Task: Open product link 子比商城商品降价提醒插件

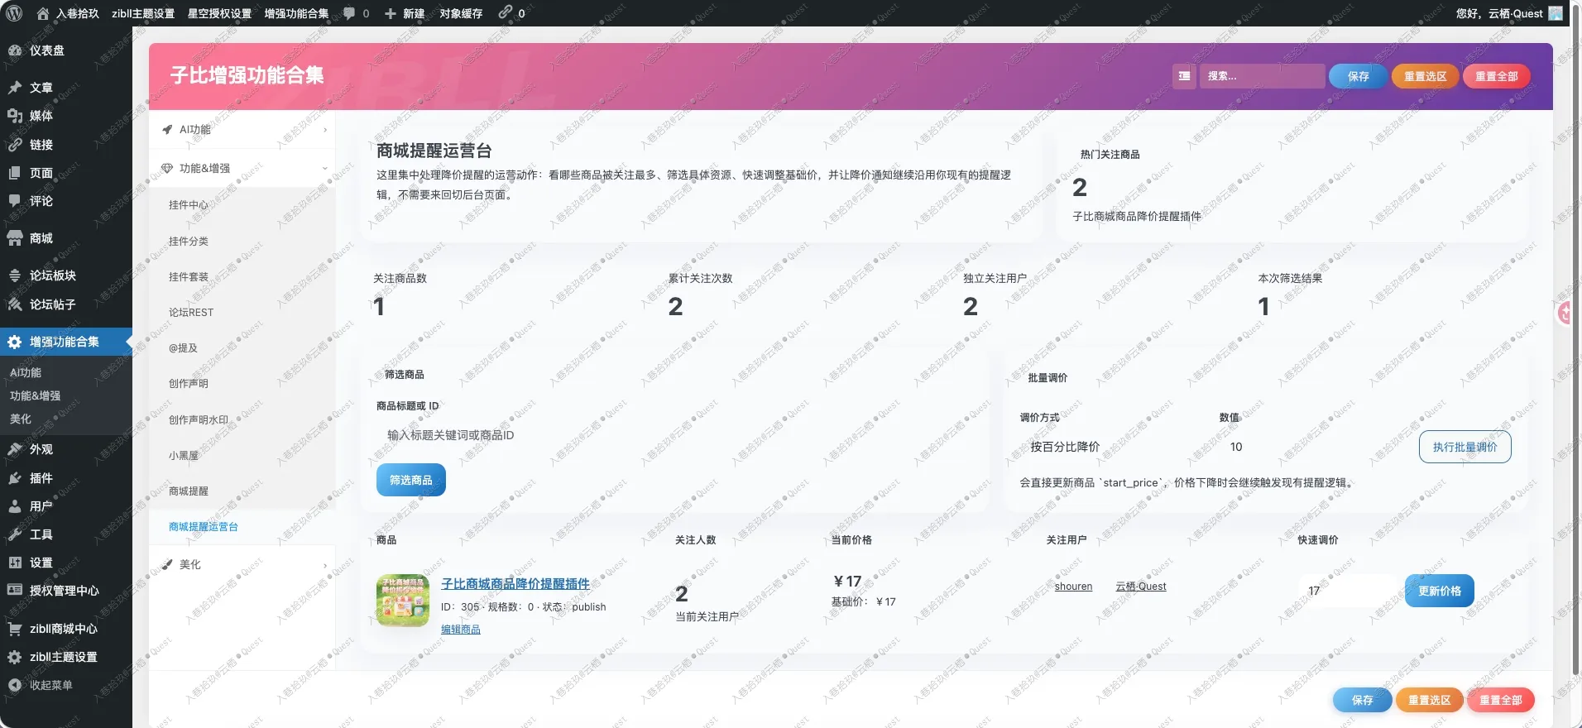Action: pos(515,584)
